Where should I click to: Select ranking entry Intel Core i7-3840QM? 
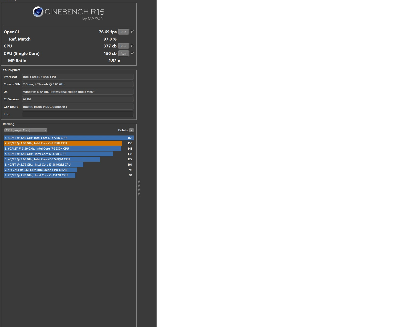[69, 165]
